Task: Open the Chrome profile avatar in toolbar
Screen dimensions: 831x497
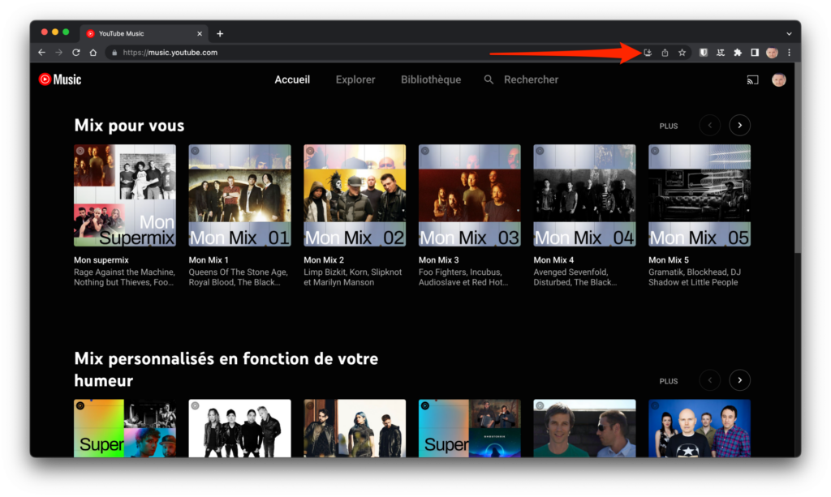Action: 773,53
